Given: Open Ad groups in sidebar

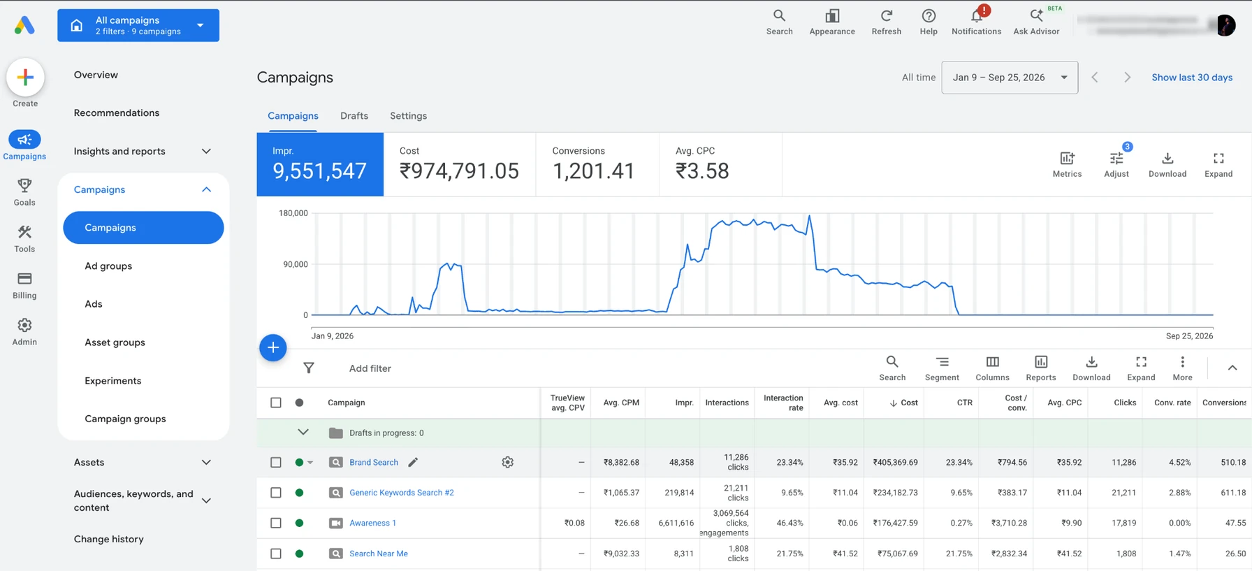Looking at the screenshot, I should tap(108, 266).
